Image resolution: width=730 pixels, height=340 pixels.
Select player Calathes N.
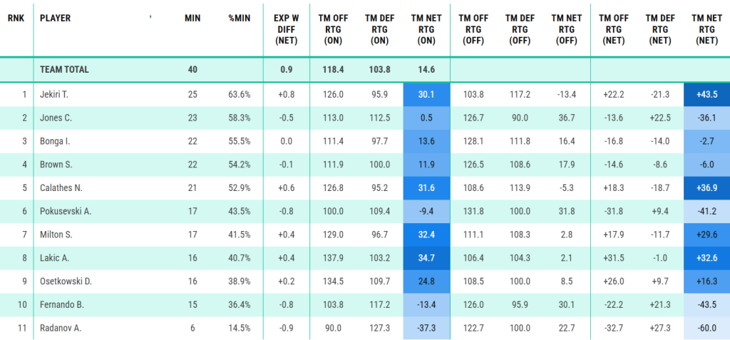click(x=60, y=188)
